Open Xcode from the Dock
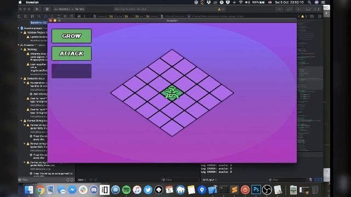The width and height of the screenshot is (351, 197). coord(213,190)
